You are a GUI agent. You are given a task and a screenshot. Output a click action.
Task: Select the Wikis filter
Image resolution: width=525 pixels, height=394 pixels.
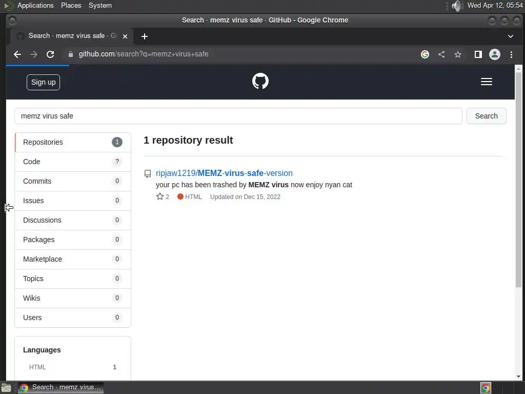[73, 298]
